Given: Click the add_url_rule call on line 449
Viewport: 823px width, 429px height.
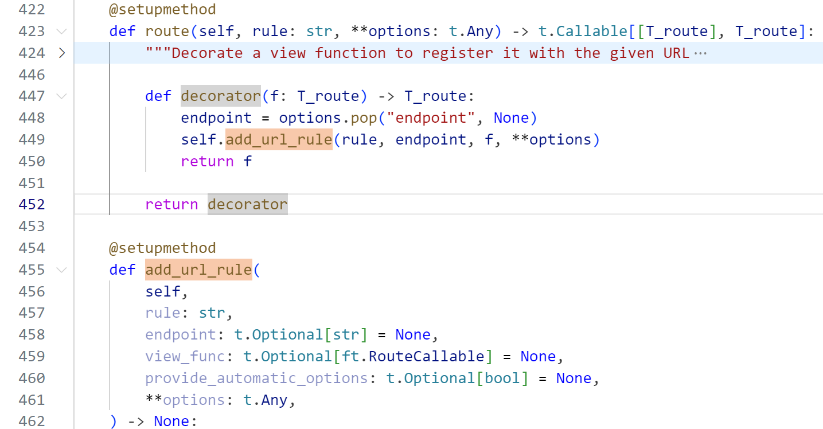Looking at the screenshot, I should tap(279, 140).
